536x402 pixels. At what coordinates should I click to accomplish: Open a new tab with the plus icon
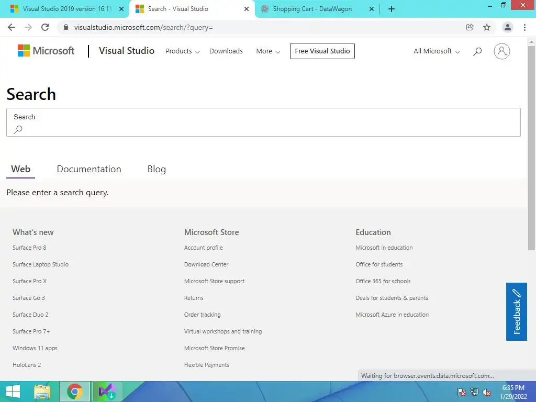pyautogui.click(x=392, y=9)
